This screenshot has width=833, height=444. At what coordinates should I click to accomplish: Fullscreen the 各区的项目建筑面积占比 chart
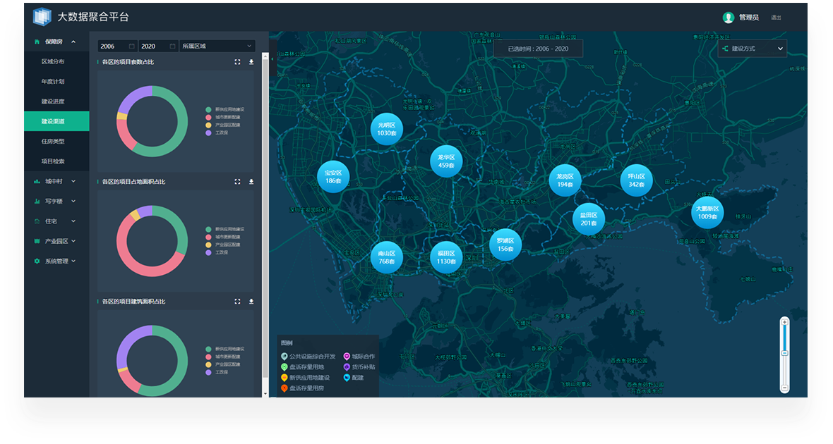point(237,302)
